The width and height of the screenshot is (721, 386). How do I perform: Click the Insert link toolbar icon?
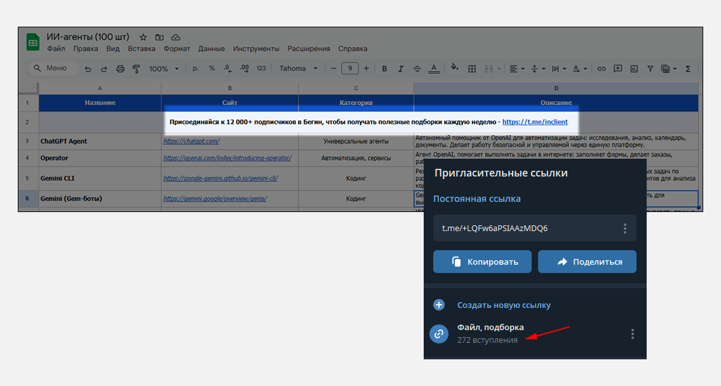click(601, 69)
